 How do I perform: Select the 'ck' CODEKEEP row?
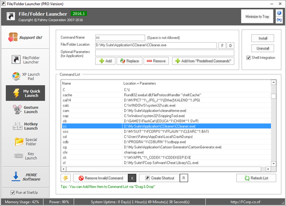[166, 158]
